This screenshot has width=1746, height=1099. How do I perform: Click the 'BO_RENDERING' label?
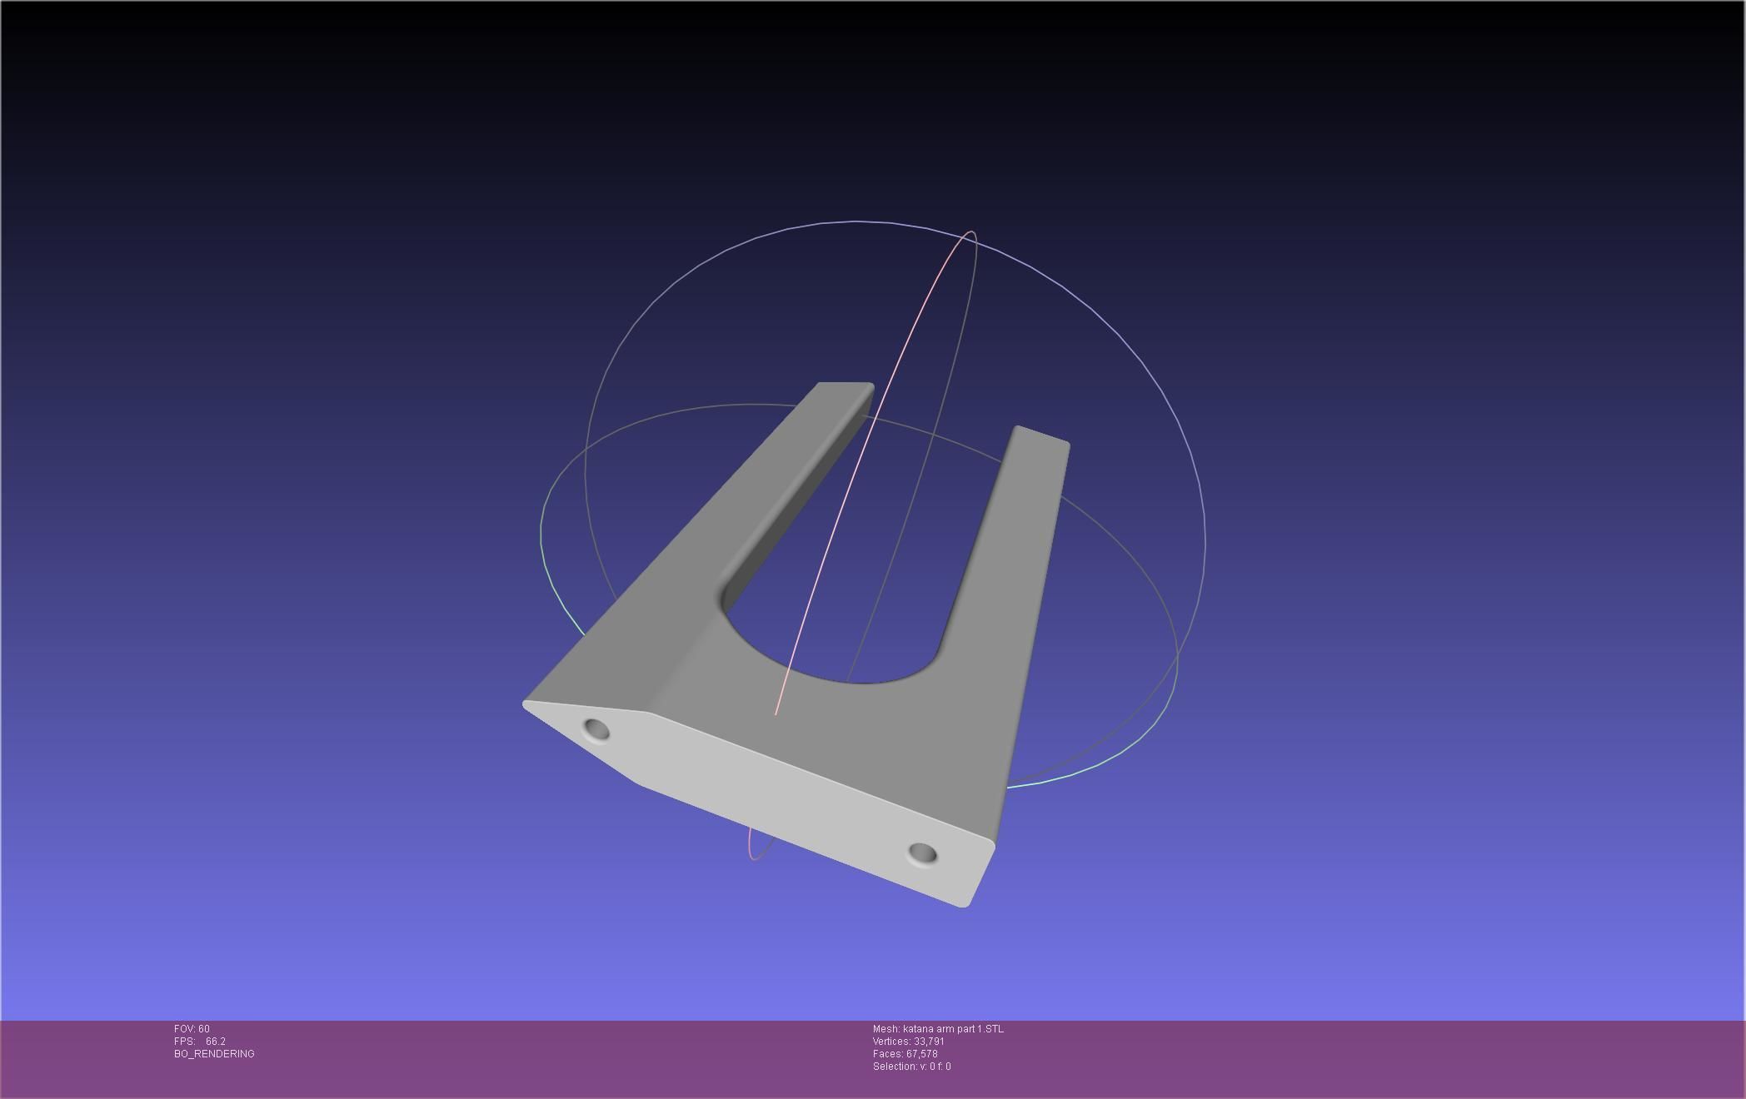[x=214, y=1054]
